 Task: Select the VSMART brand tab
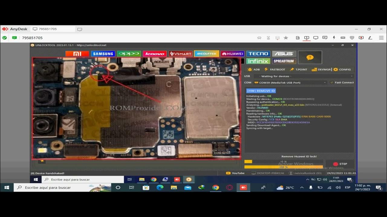(x=180, y=54)
